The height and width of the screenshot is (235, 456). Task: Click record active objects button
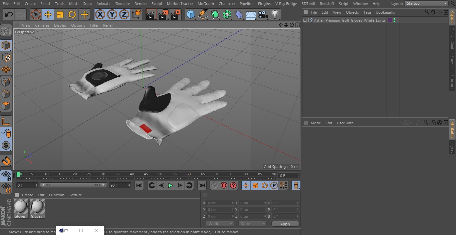[x=215, y=185]
